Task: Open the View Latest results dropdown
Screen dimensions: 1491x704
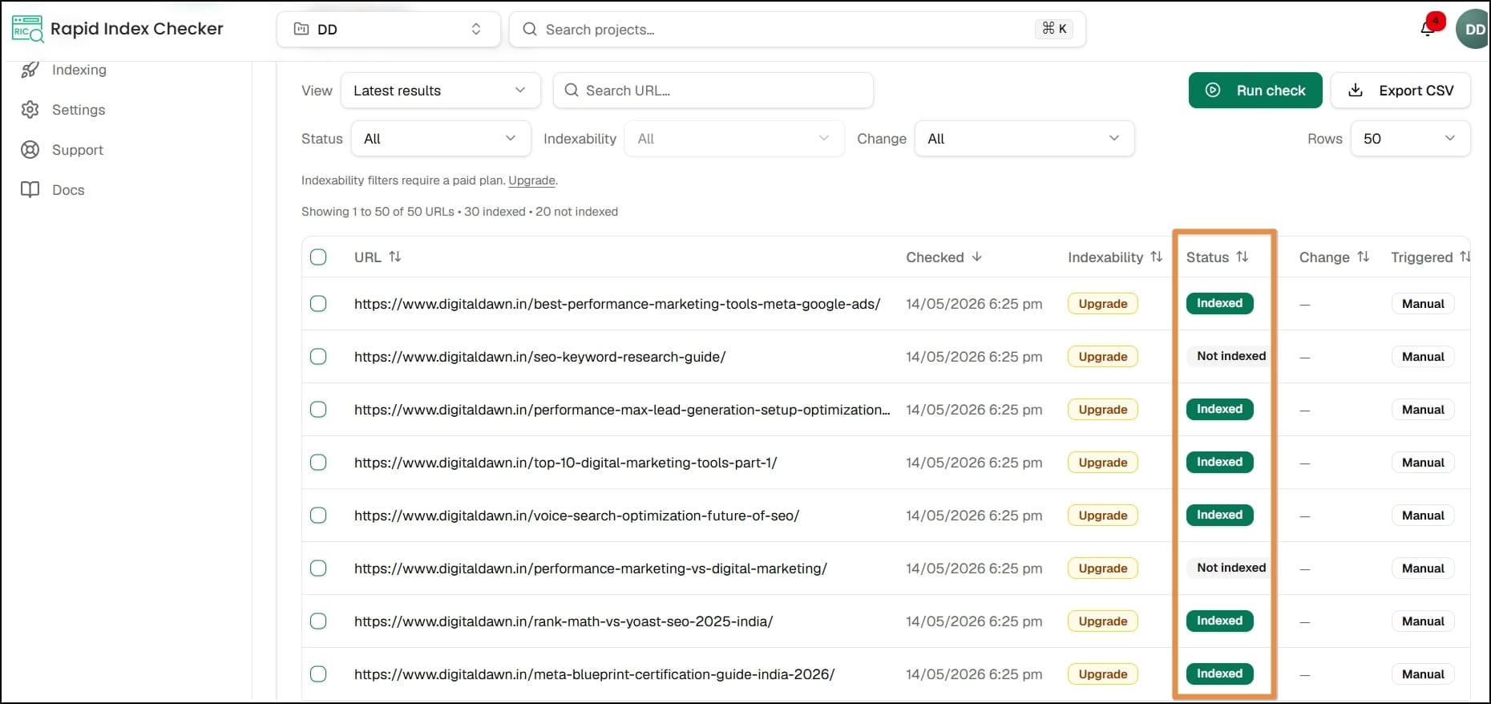Action: pyautogui.click(x=440, y=90)
